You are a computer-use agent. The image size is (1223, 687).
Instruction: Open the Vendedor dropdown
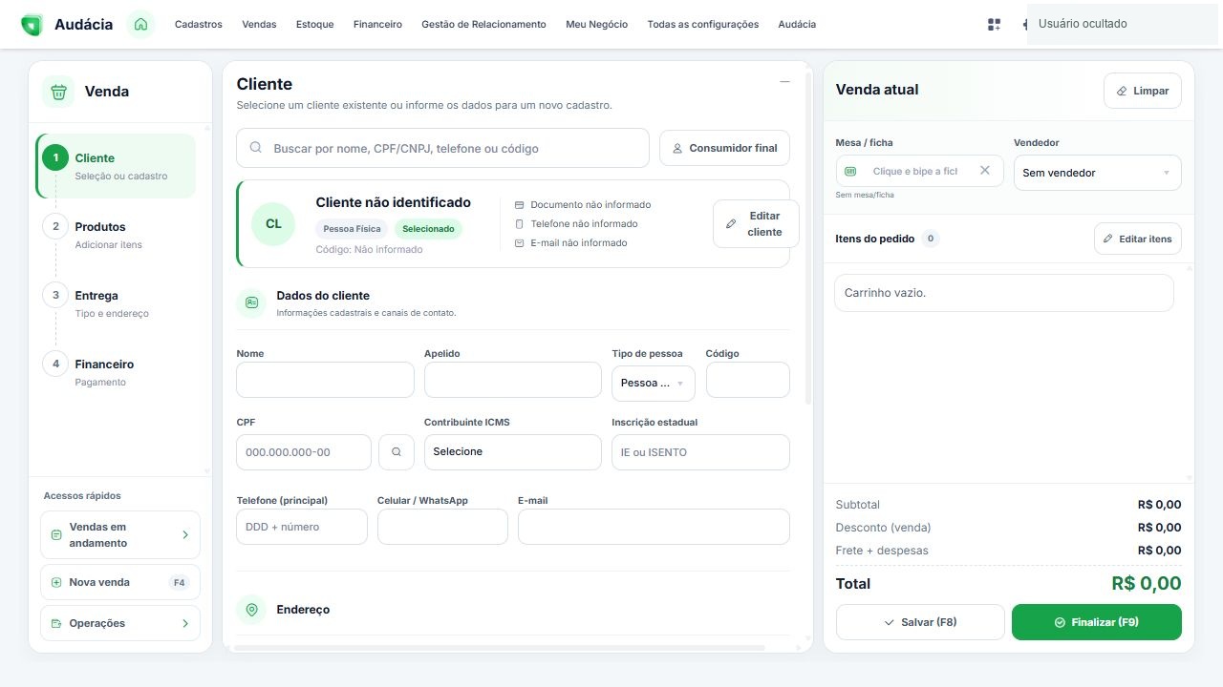point(1098,173)
